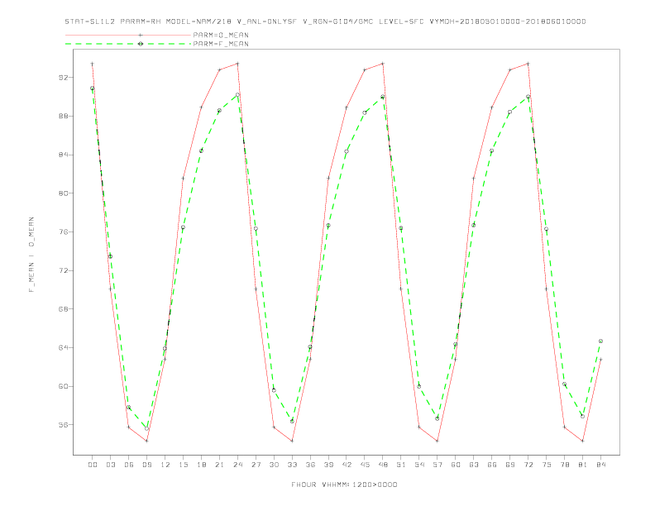655x506 pixels.
Task: Click the x-axis tick label 66
Action: [x=492, y=465]
